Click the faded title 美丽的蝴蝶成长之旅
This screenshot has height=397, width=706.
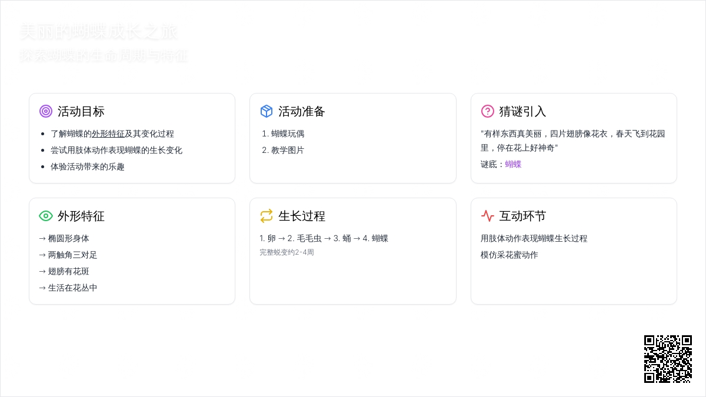click(x=98, y=32)
